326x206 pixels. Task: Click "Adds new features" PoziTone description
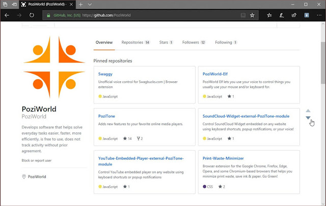pyautogui.click(x=141, y=124)
